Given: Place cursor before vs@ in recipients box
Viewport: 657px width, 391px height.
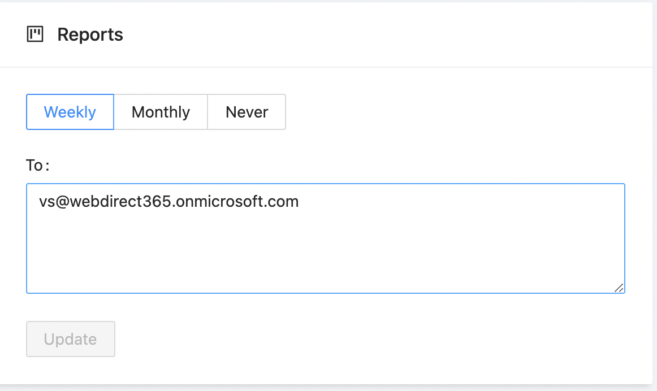Looking at the screenshot, I should (x=39, y=201).
